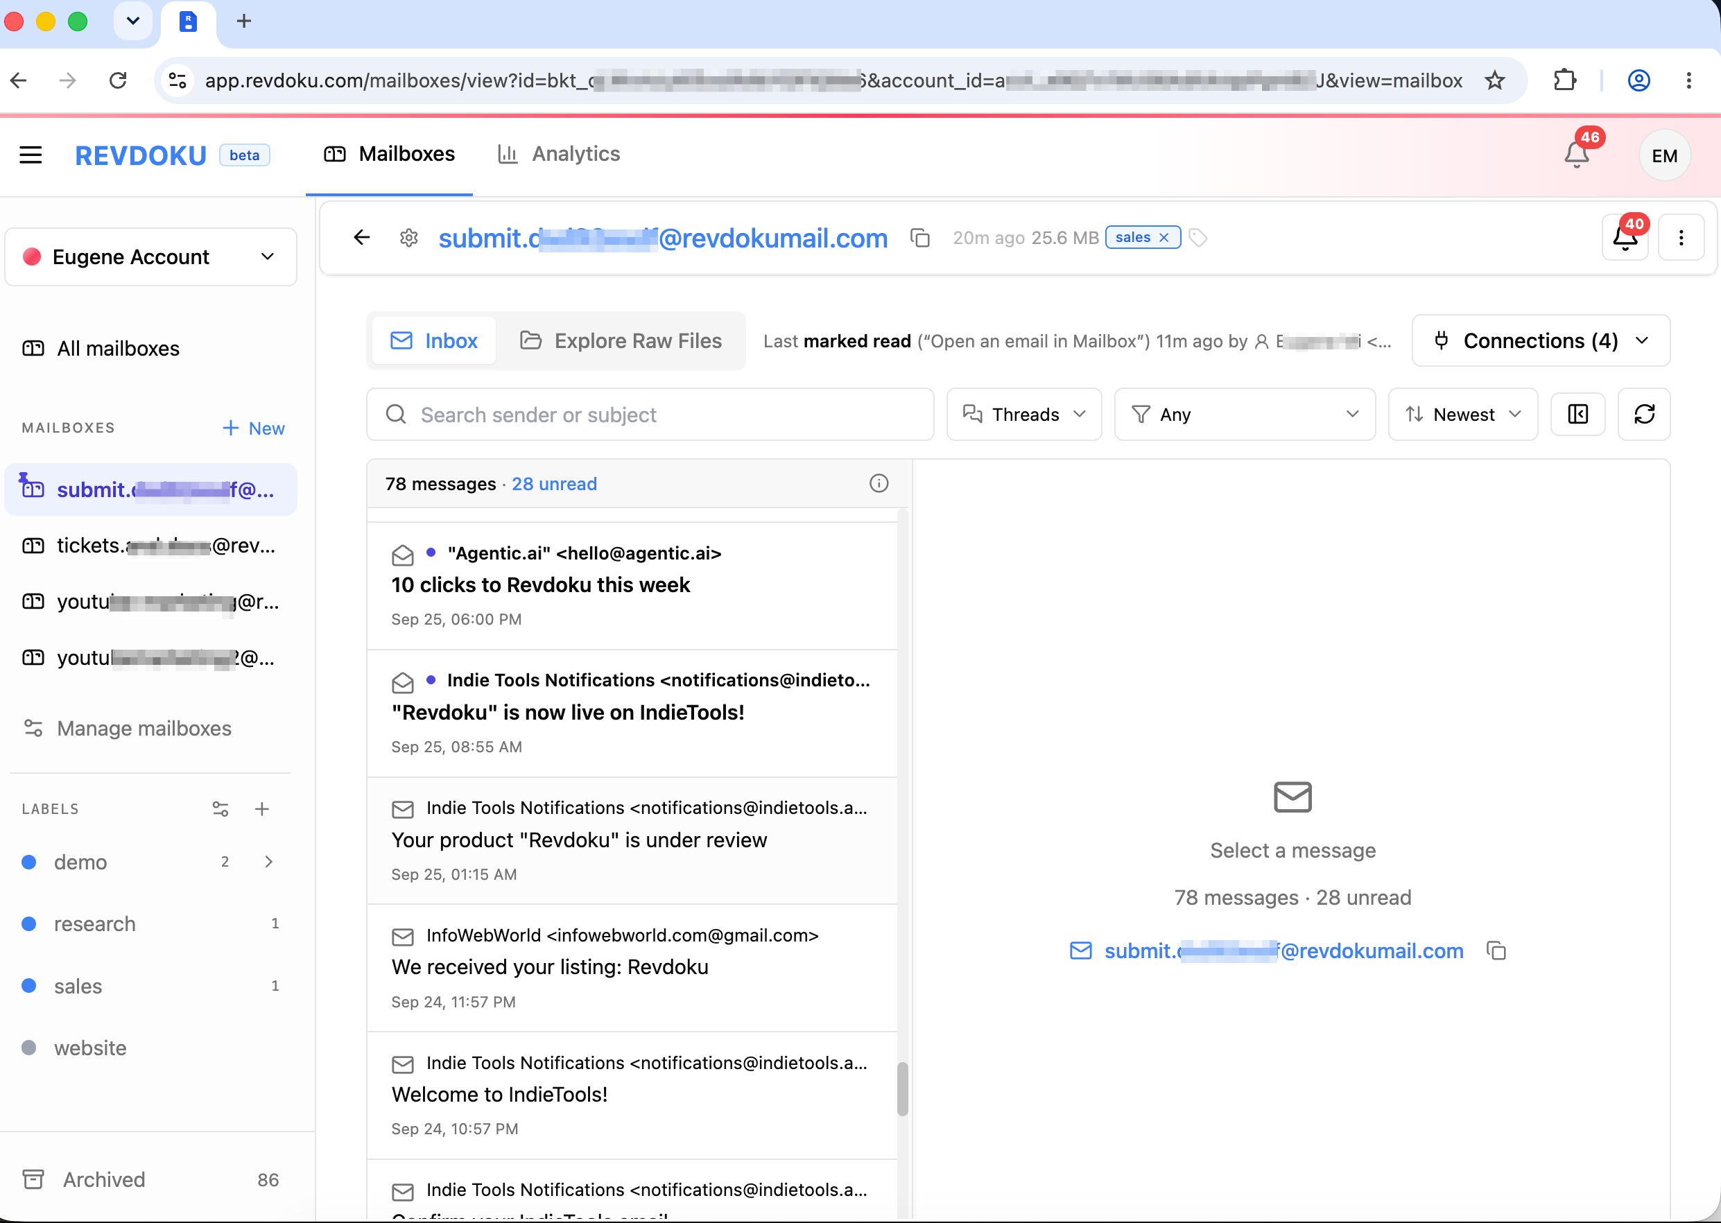Open the mailbox settings gear icon
1721x1223 pixels.
tap(408, 238)
